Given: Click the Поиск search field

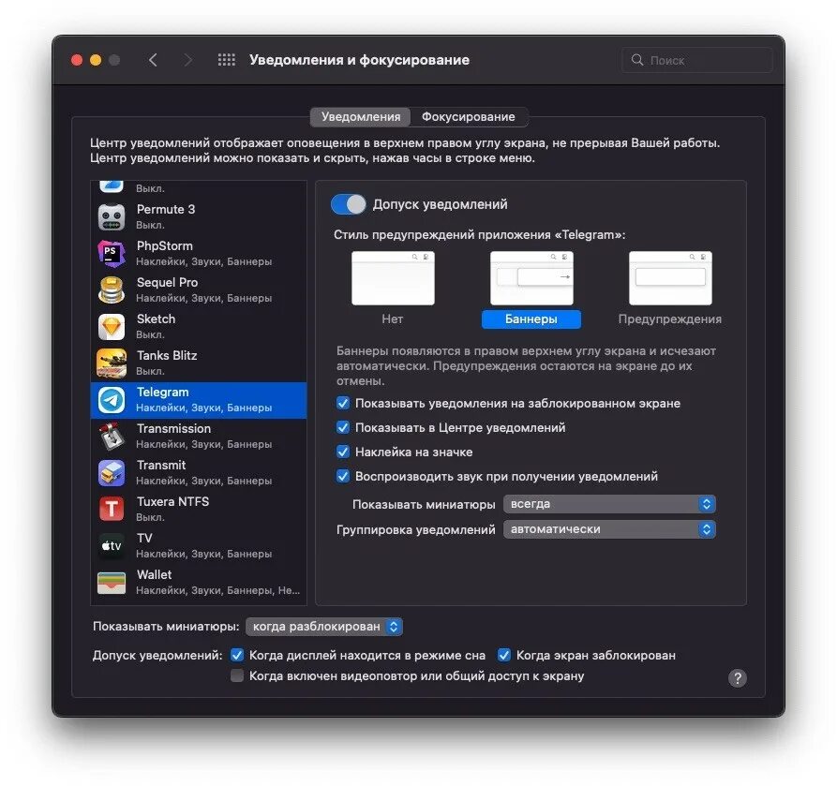Looking at the screenshot, I should 696,60.
